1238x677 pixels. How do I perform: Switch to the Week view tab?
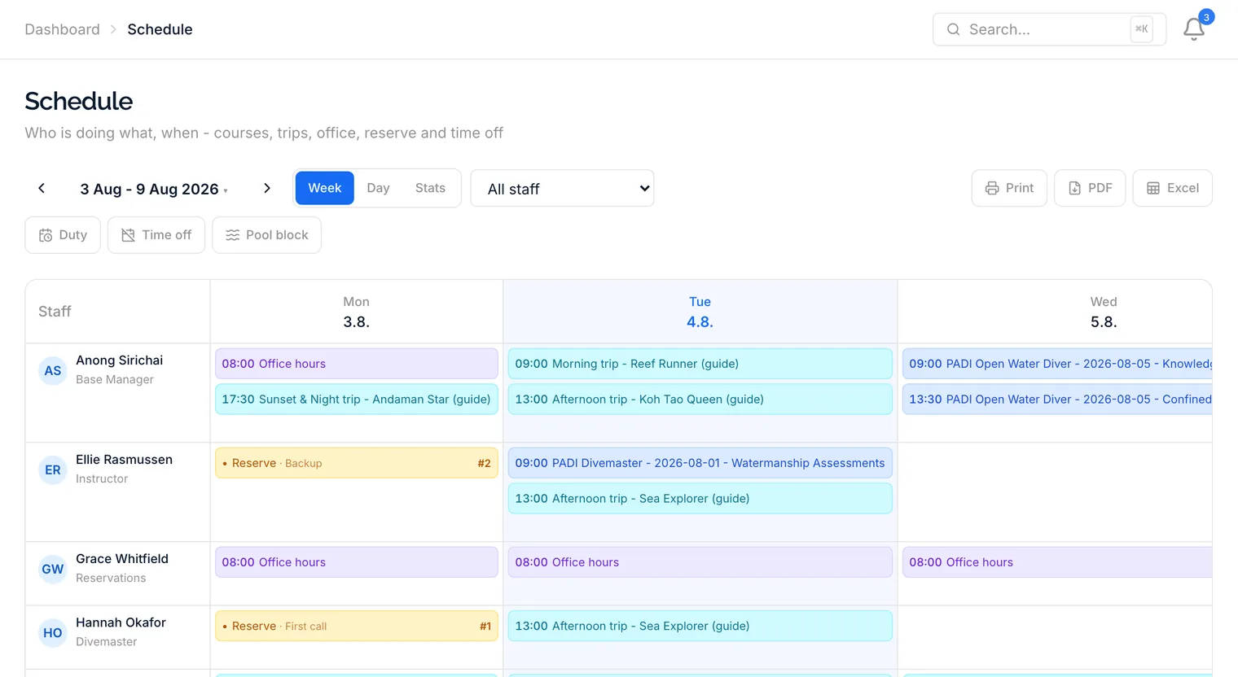pyautogui.click(x=324, y=188)
